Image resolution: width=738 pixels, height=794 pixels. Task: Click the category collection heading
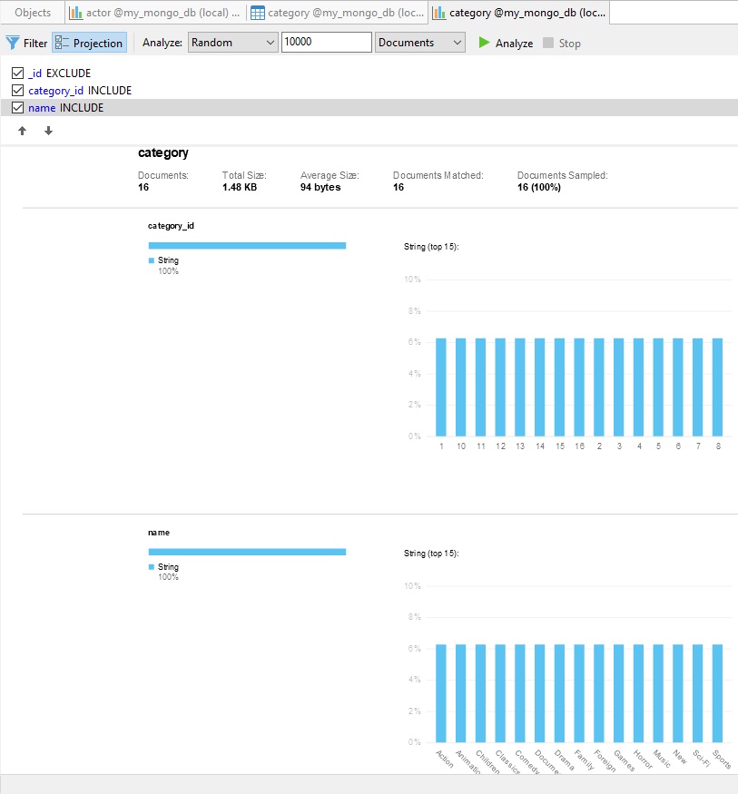coord(163,153)
